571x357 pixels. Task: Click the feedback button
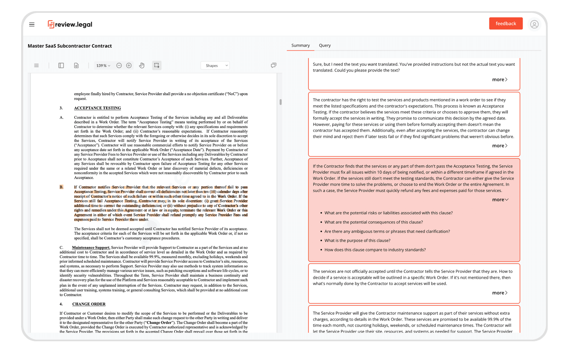[505, 24]
